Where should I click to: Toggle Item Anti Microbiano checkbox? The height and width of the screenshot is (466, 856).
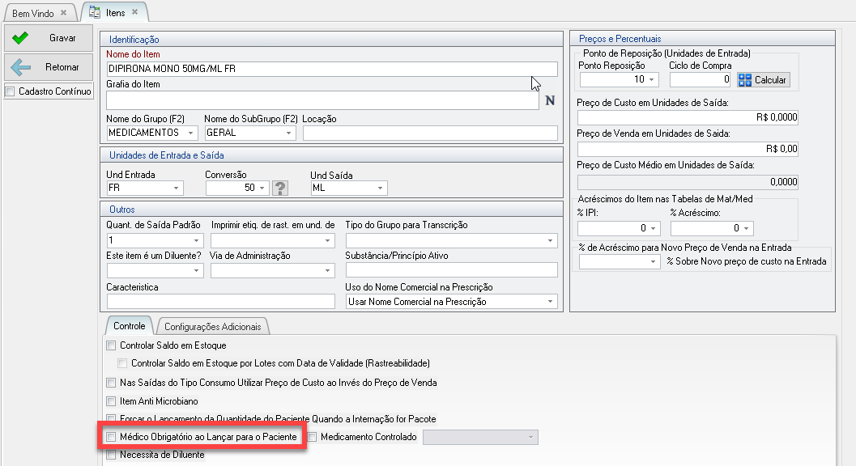(x=111, y=401)
